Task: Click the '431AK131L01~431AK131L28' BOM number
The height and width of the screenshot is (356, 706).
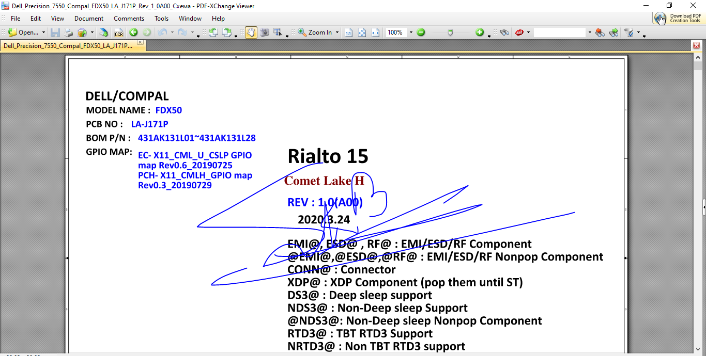Action: pos(196,138)
